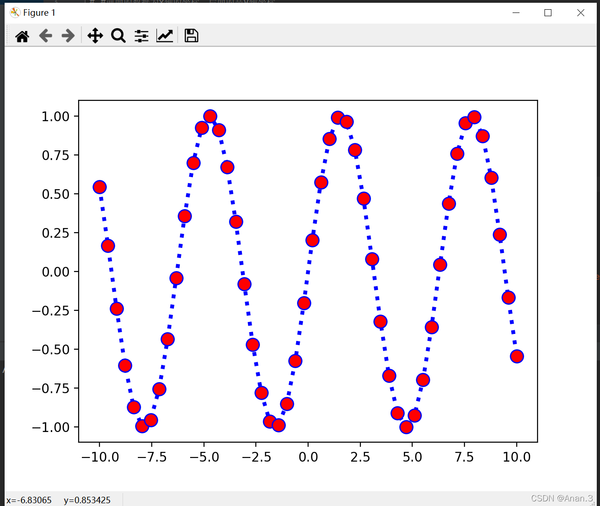Click the y-axis label 0.50
This screenshot has width=600, height=506.
[x=56, y=194]
